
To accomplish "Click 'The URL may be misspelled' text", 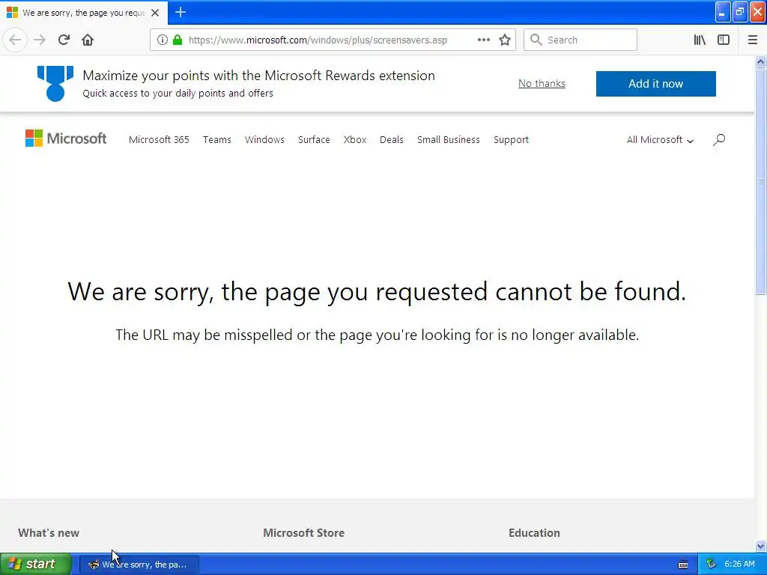I will [378, 335].
